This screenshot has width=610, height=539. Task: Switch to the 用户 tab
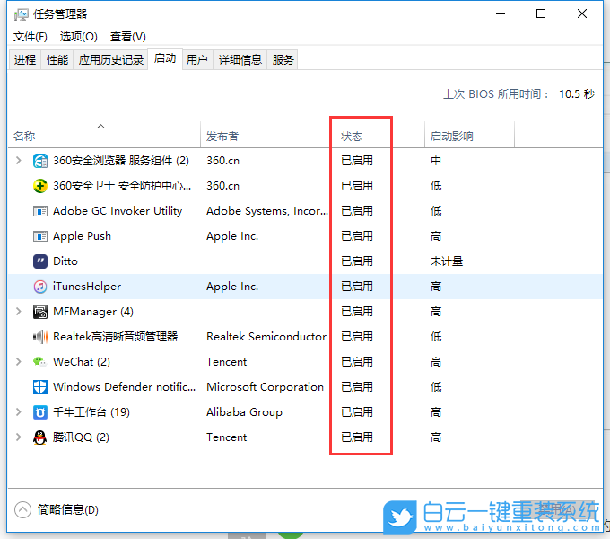[x=196, y=59]
